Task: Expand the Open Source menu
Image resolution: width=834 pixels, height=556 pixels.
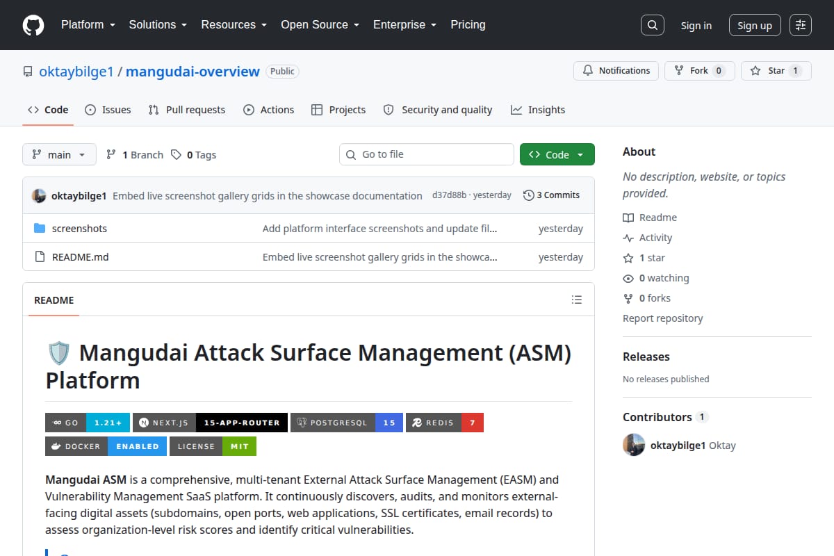Action: (320, 24)
